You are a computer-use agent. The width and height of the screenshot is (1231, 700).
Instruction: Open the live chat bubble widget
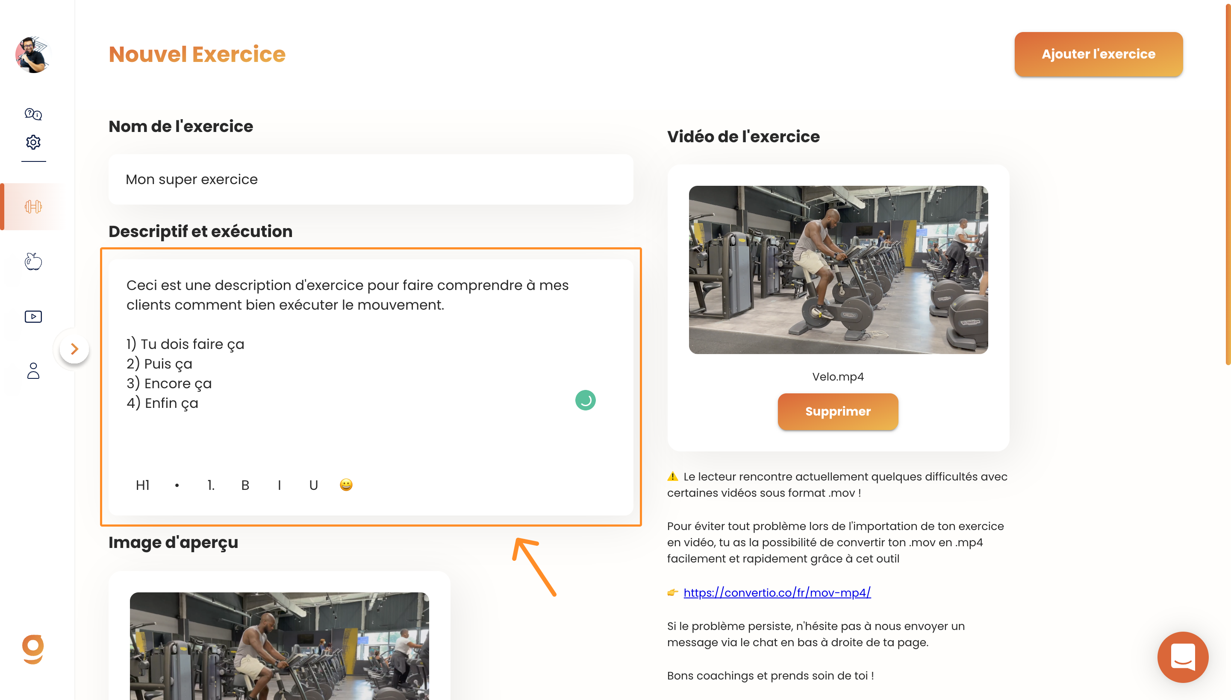[1182, 657]
